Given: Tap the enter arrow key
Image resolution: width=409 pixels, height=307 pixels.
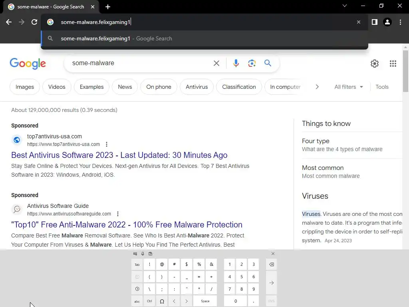Looking at the screenshot, I should pos(271,283).
